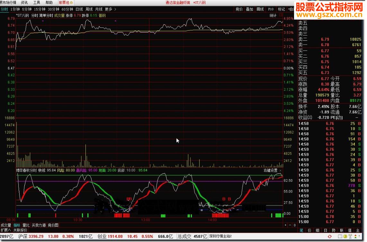367x242 pixels.
Task: Select the 成交量 bottom tab
Action: [x=6, y=225]
